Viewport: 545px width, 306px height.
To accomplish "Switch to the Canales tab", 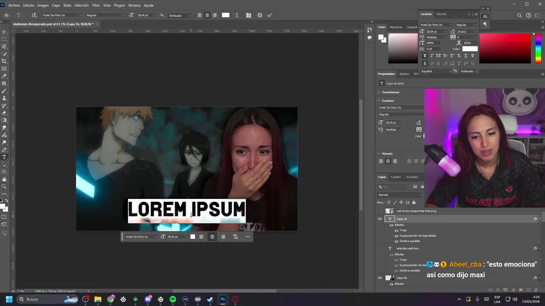I will click(x=396, y=177).
